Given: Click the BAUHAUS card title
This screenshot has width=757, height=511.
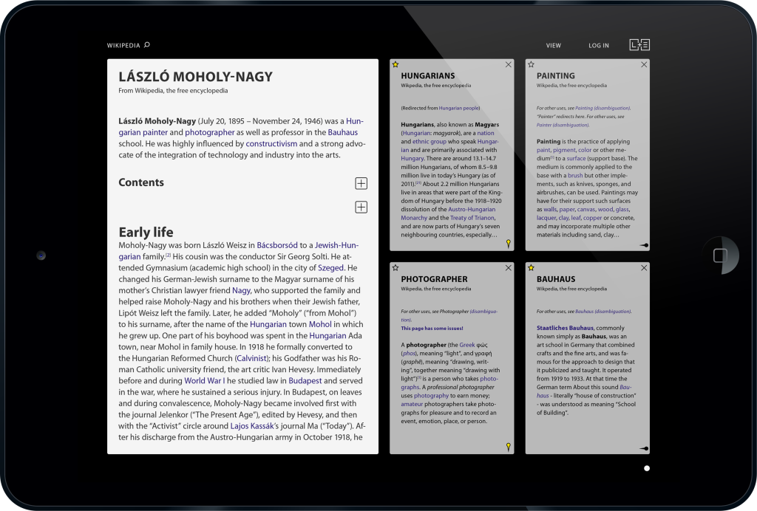Looking at the screenshot, I should (556, 279).
